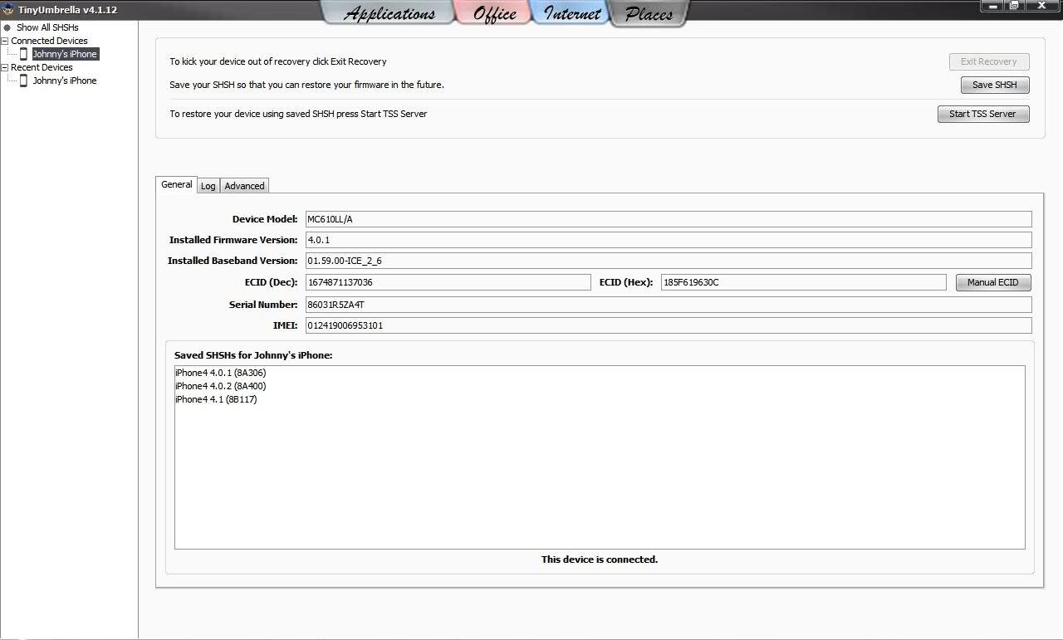Viewport: 1063px width, 640px height.
Task: Click the 'Saved SHSHs for Johnny's iPhone:' heading
Action: coord(253,355)
